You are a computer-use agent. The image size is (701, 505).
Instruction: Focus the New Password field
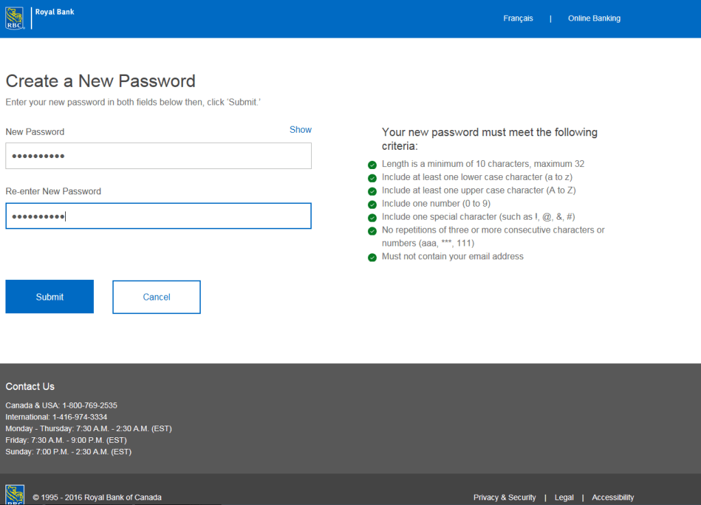pyautogui.click(x=158, y=156)
